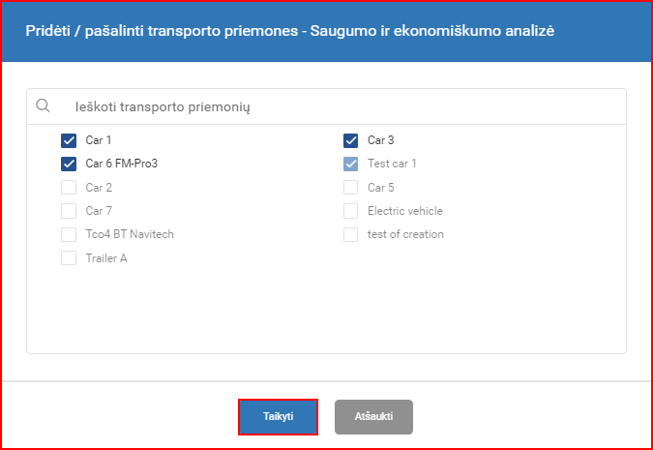Click the magnifier search icon
The width and height of the screenshot is (653, 450).
43,105
